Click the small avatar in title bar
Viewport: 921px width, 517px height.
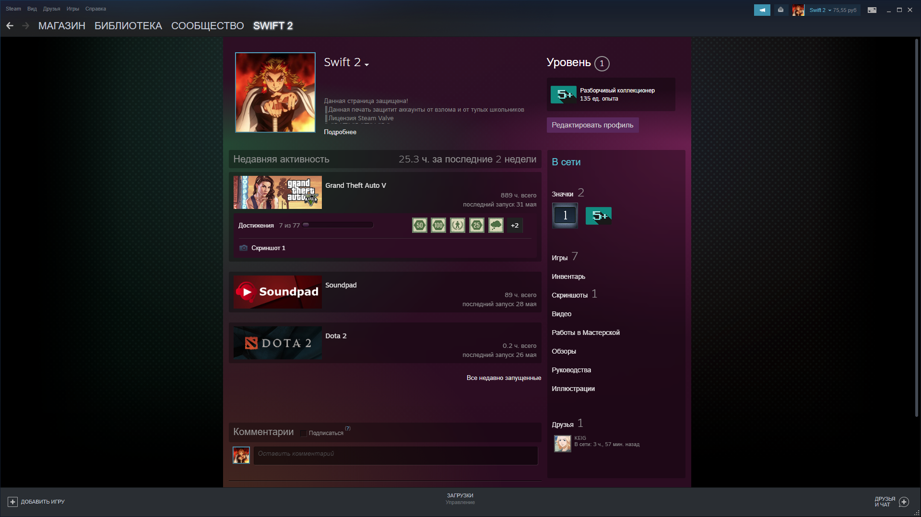798,10
